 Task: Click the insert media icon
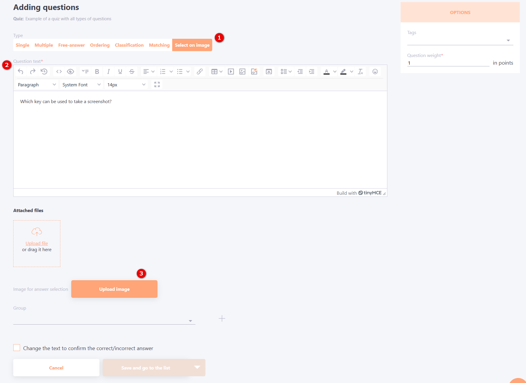pos(231,72)
